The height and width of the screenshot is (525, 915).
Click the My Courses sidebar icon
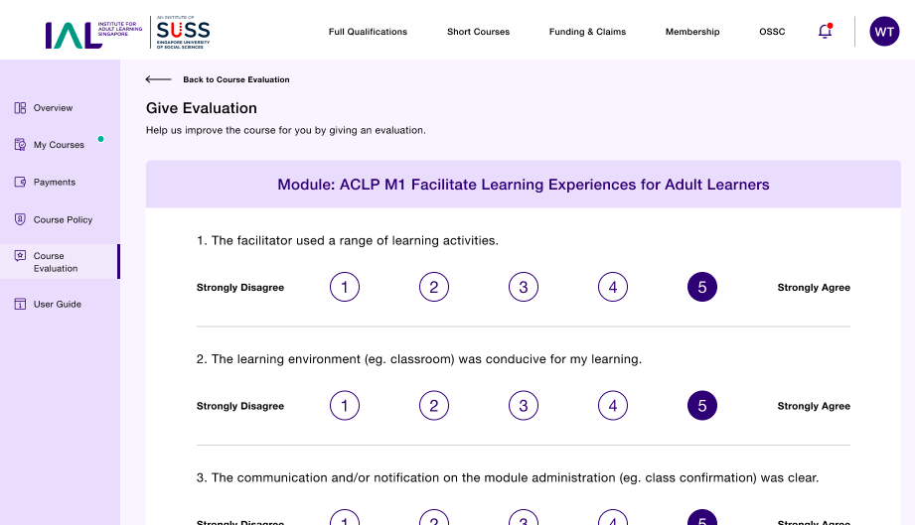point(20,145)
